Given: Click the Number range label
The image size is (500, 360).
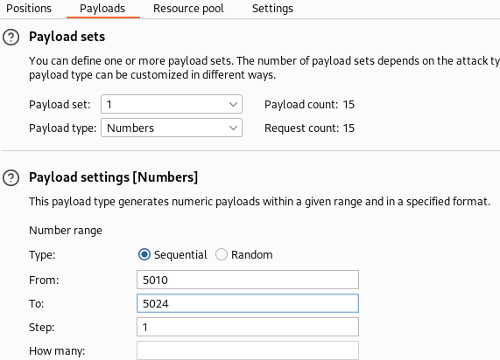Looking at the screenshot, I should click(66, 231).
